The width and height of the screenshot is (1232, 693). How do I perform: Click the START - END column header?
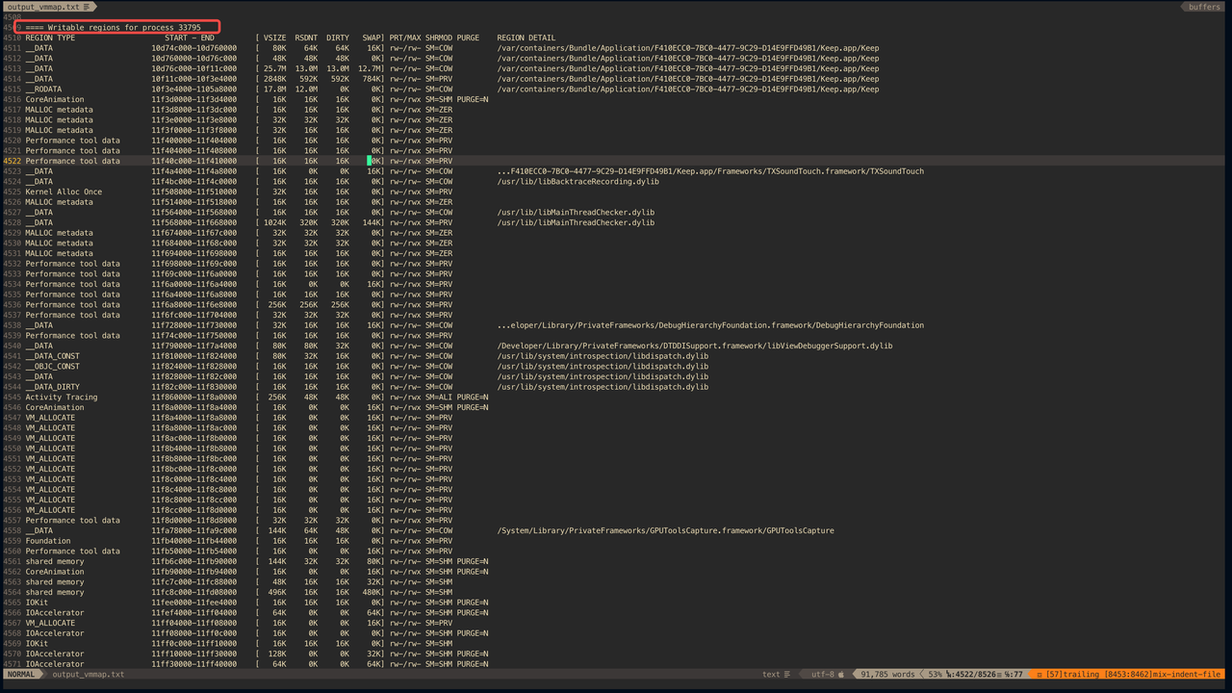[190, 38]
